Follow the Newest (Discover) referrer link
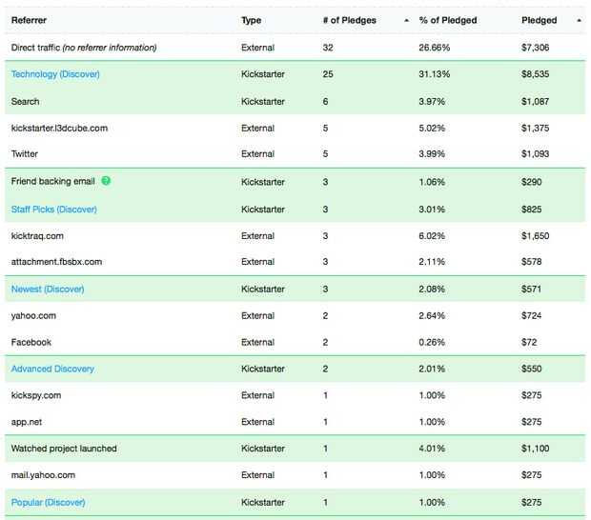The height and width of the screenshot is (520, 591). pyautogui.click(x=48, y=289)
